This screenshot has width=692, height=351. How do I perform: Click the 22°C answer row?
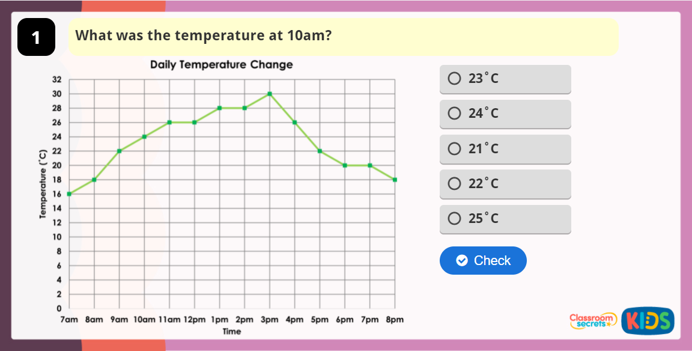pyautogui.click(x=505, y=184)
